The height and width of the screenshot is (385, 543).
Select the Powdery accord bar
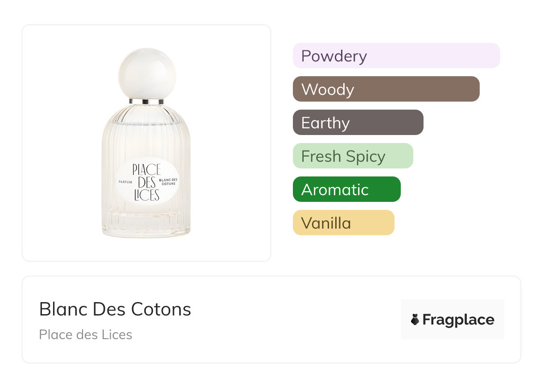pyautogui.click(x=396, y=56)
